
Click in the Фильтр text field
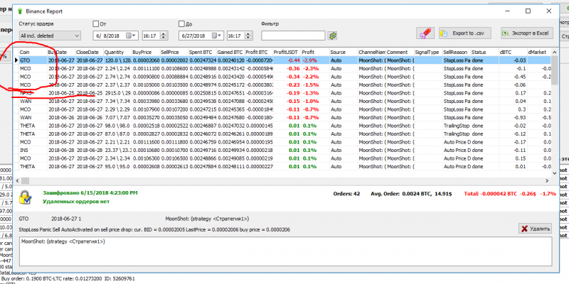coord(293,35)
